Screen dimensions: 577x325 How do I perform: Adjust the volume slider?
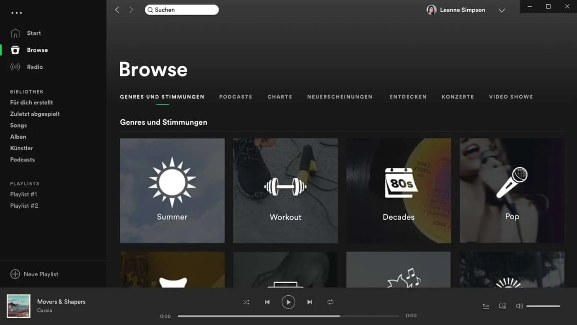pyautogui.click(x=543, y=306)
